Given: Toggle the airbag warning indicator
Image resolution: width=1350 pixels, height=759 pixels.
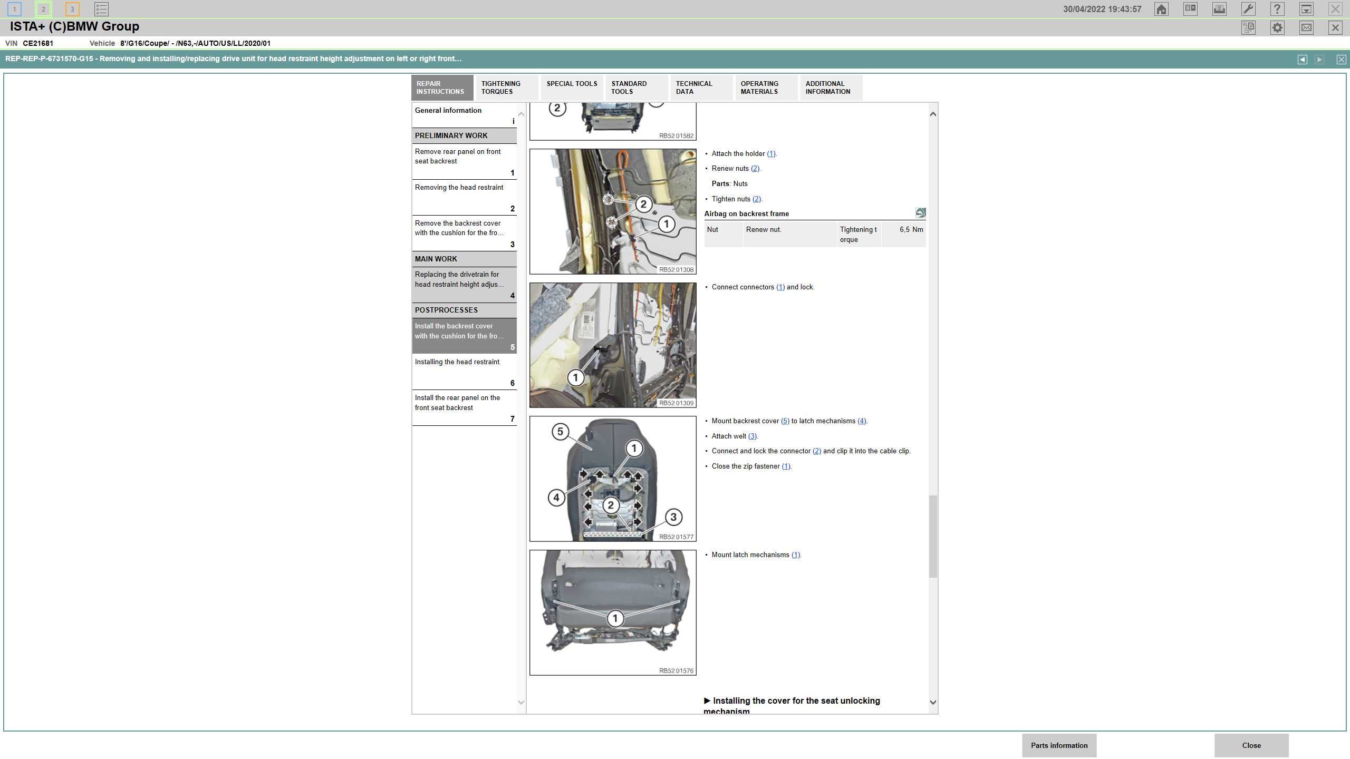Looking at the screenshot, I should [919, 213].
